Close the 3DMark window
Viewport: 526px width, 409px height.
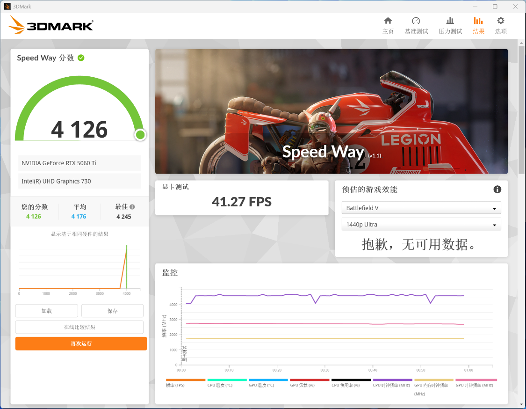[x=515, y=7]
